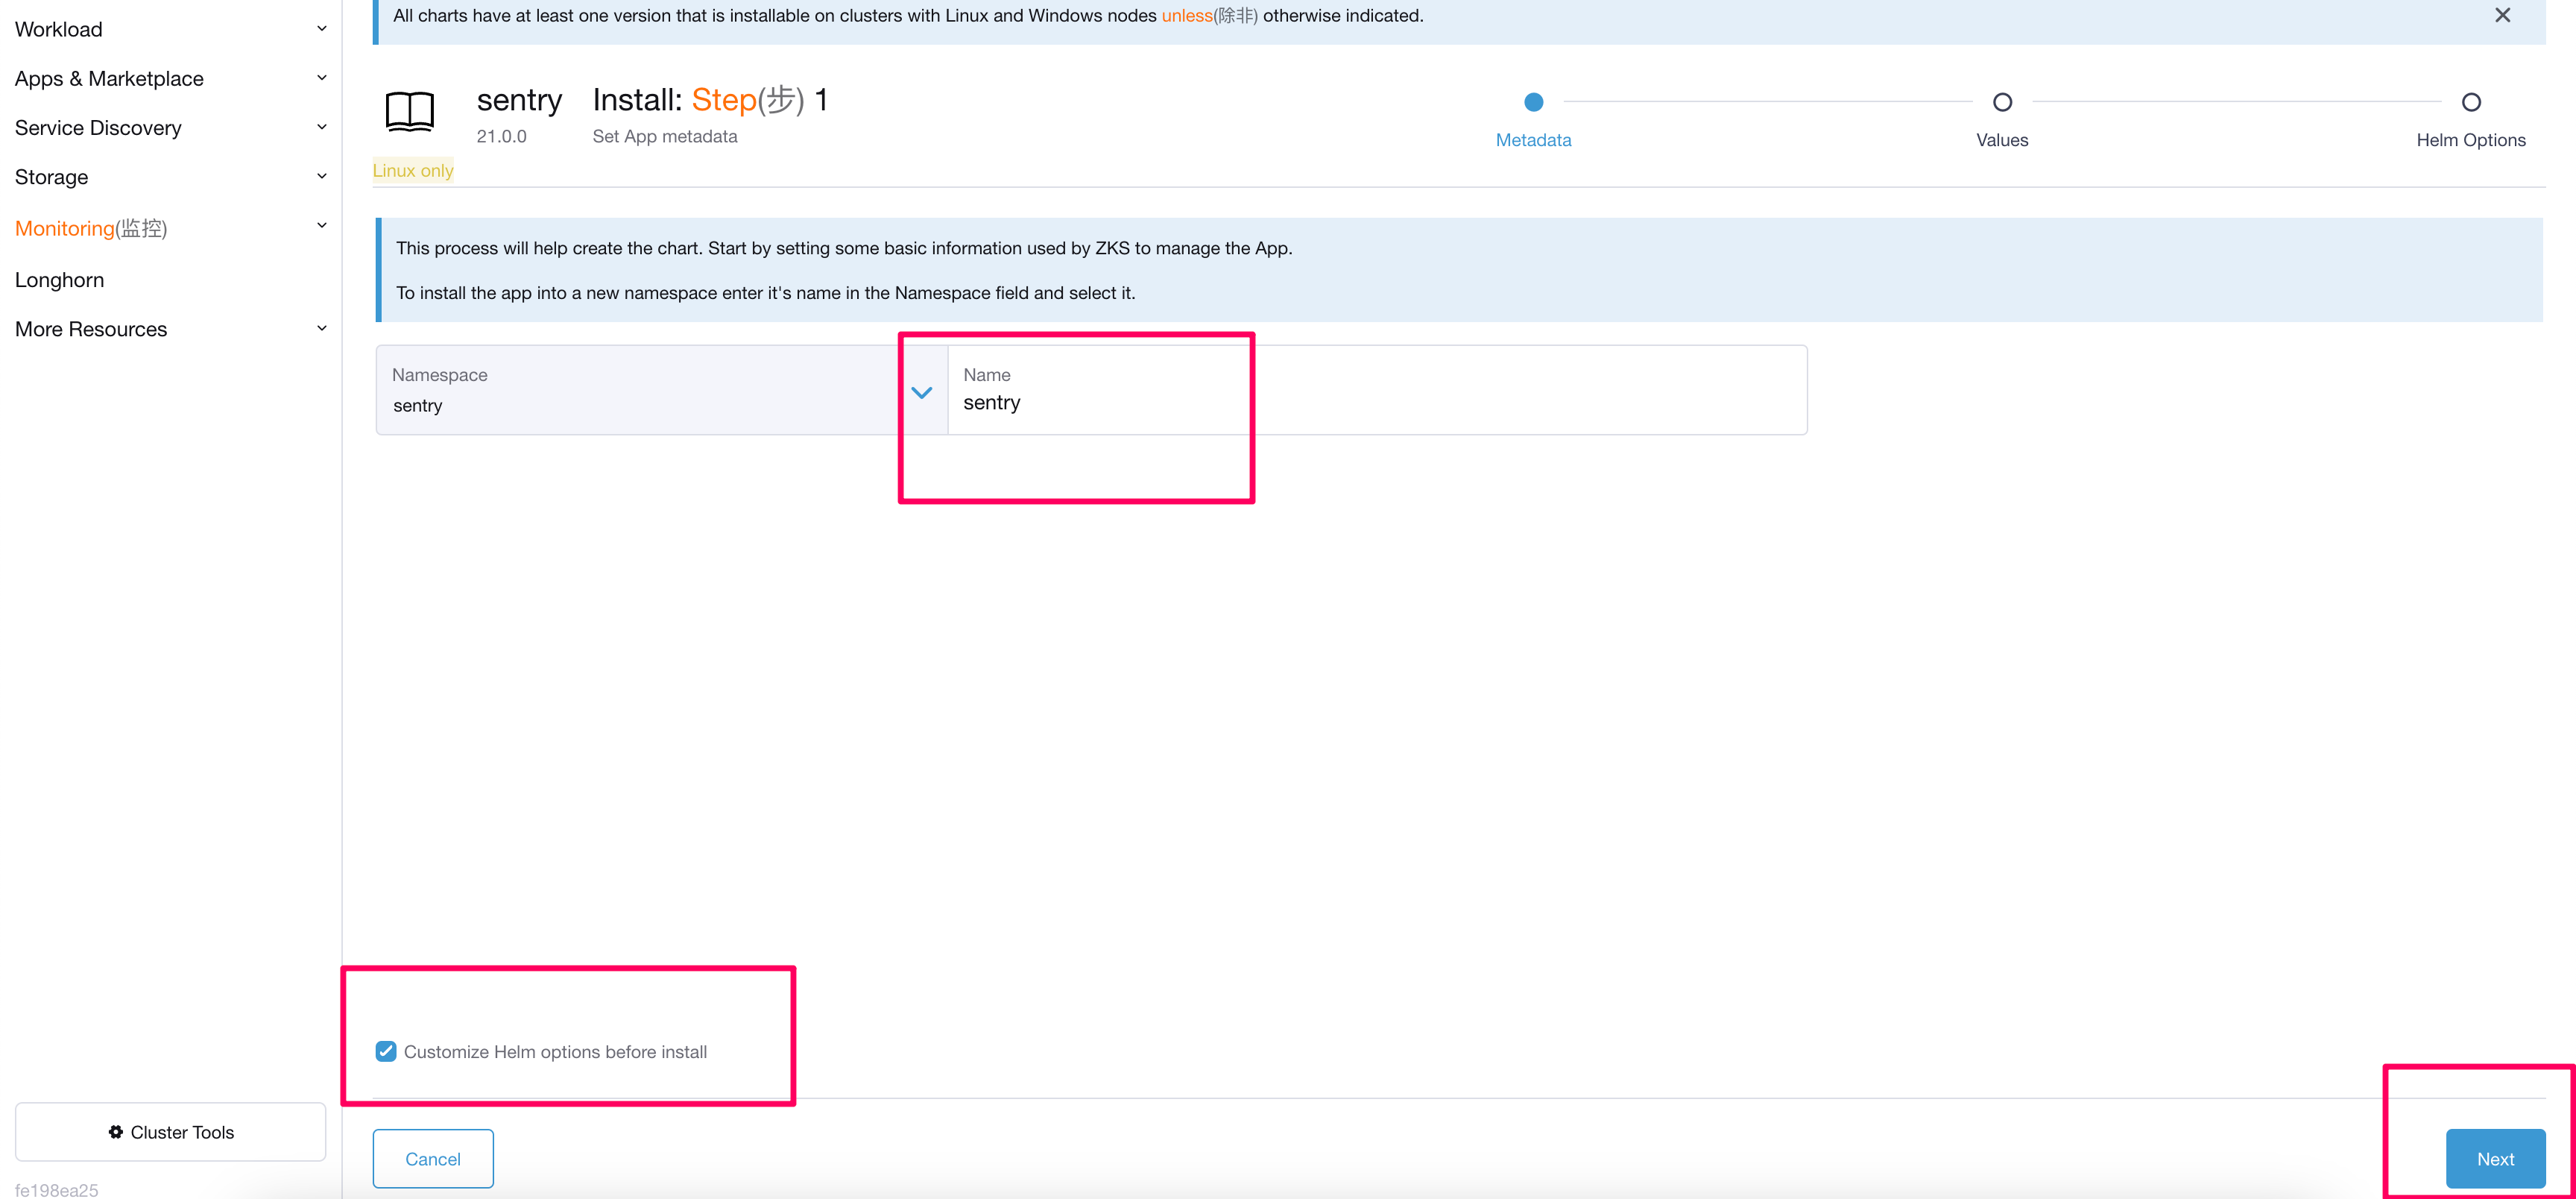
Task: Jump to the Helm Options step circle
Action: (2470, 102)
